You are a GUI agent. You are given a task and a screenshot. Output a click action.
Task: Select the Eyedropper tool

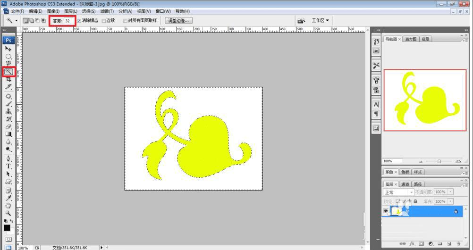8,198
